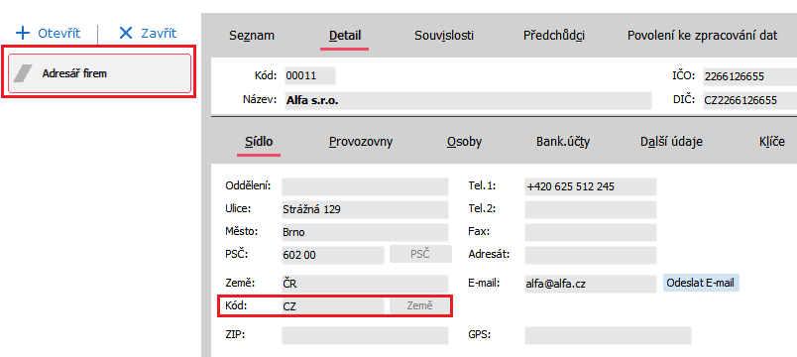Click the gray parallelogram icon of Adresář firem
The height and width of the screenshot is (357, 797).
[23, 73]
